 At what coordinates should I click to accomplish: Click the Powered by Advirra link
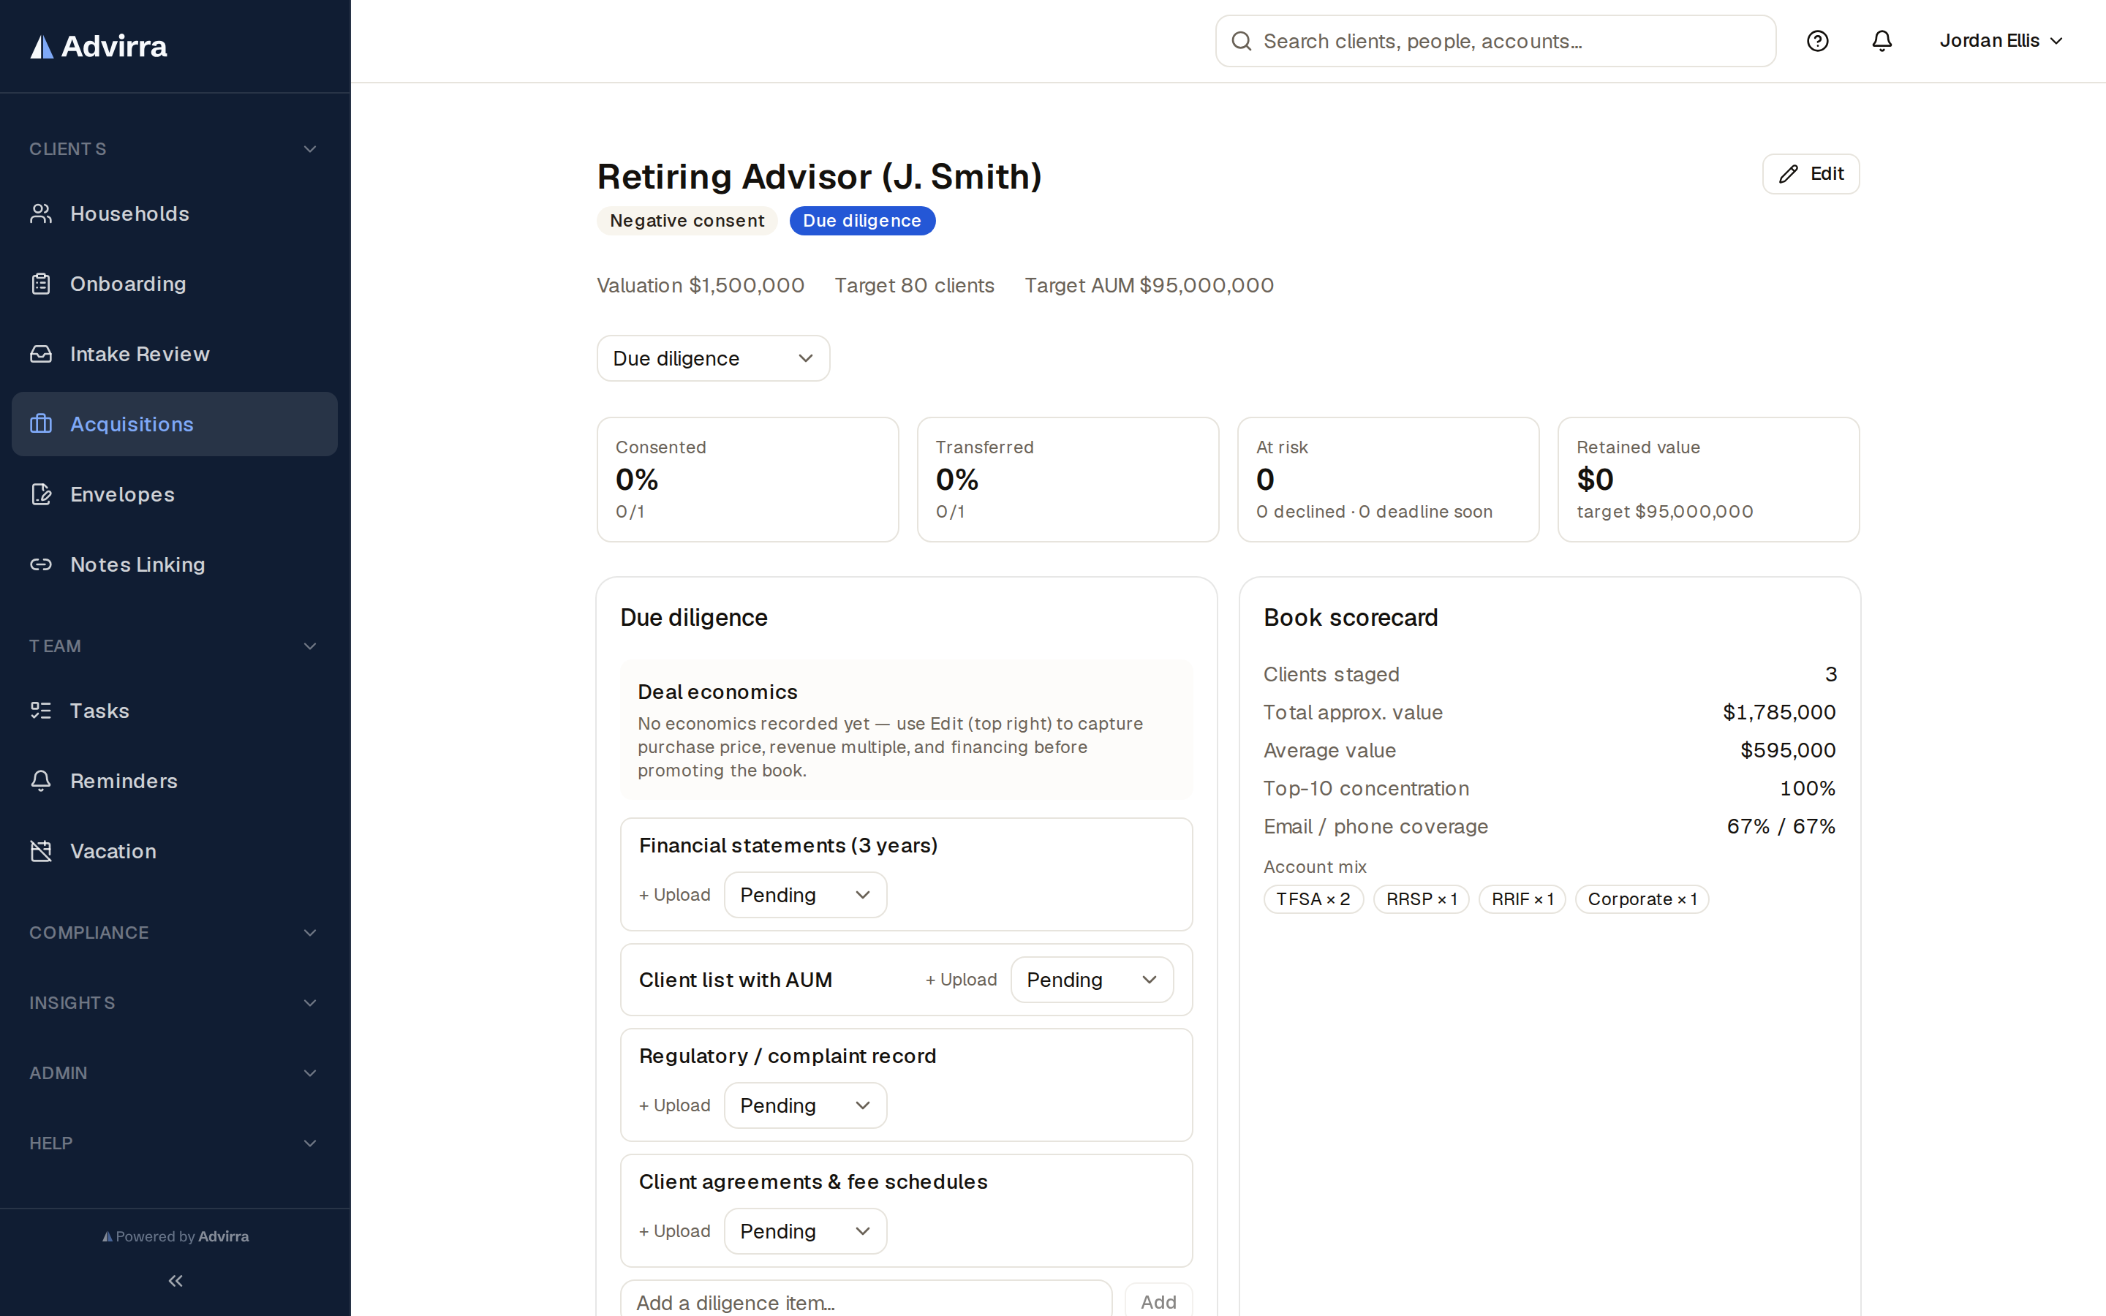[175, 1236]
